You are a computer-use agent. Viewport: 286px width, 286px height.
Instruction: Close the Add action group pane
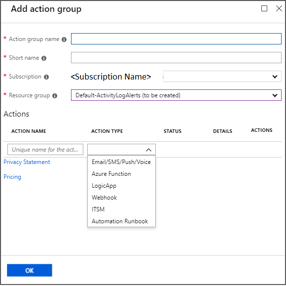pyautogui.click(x=279, y=8)
